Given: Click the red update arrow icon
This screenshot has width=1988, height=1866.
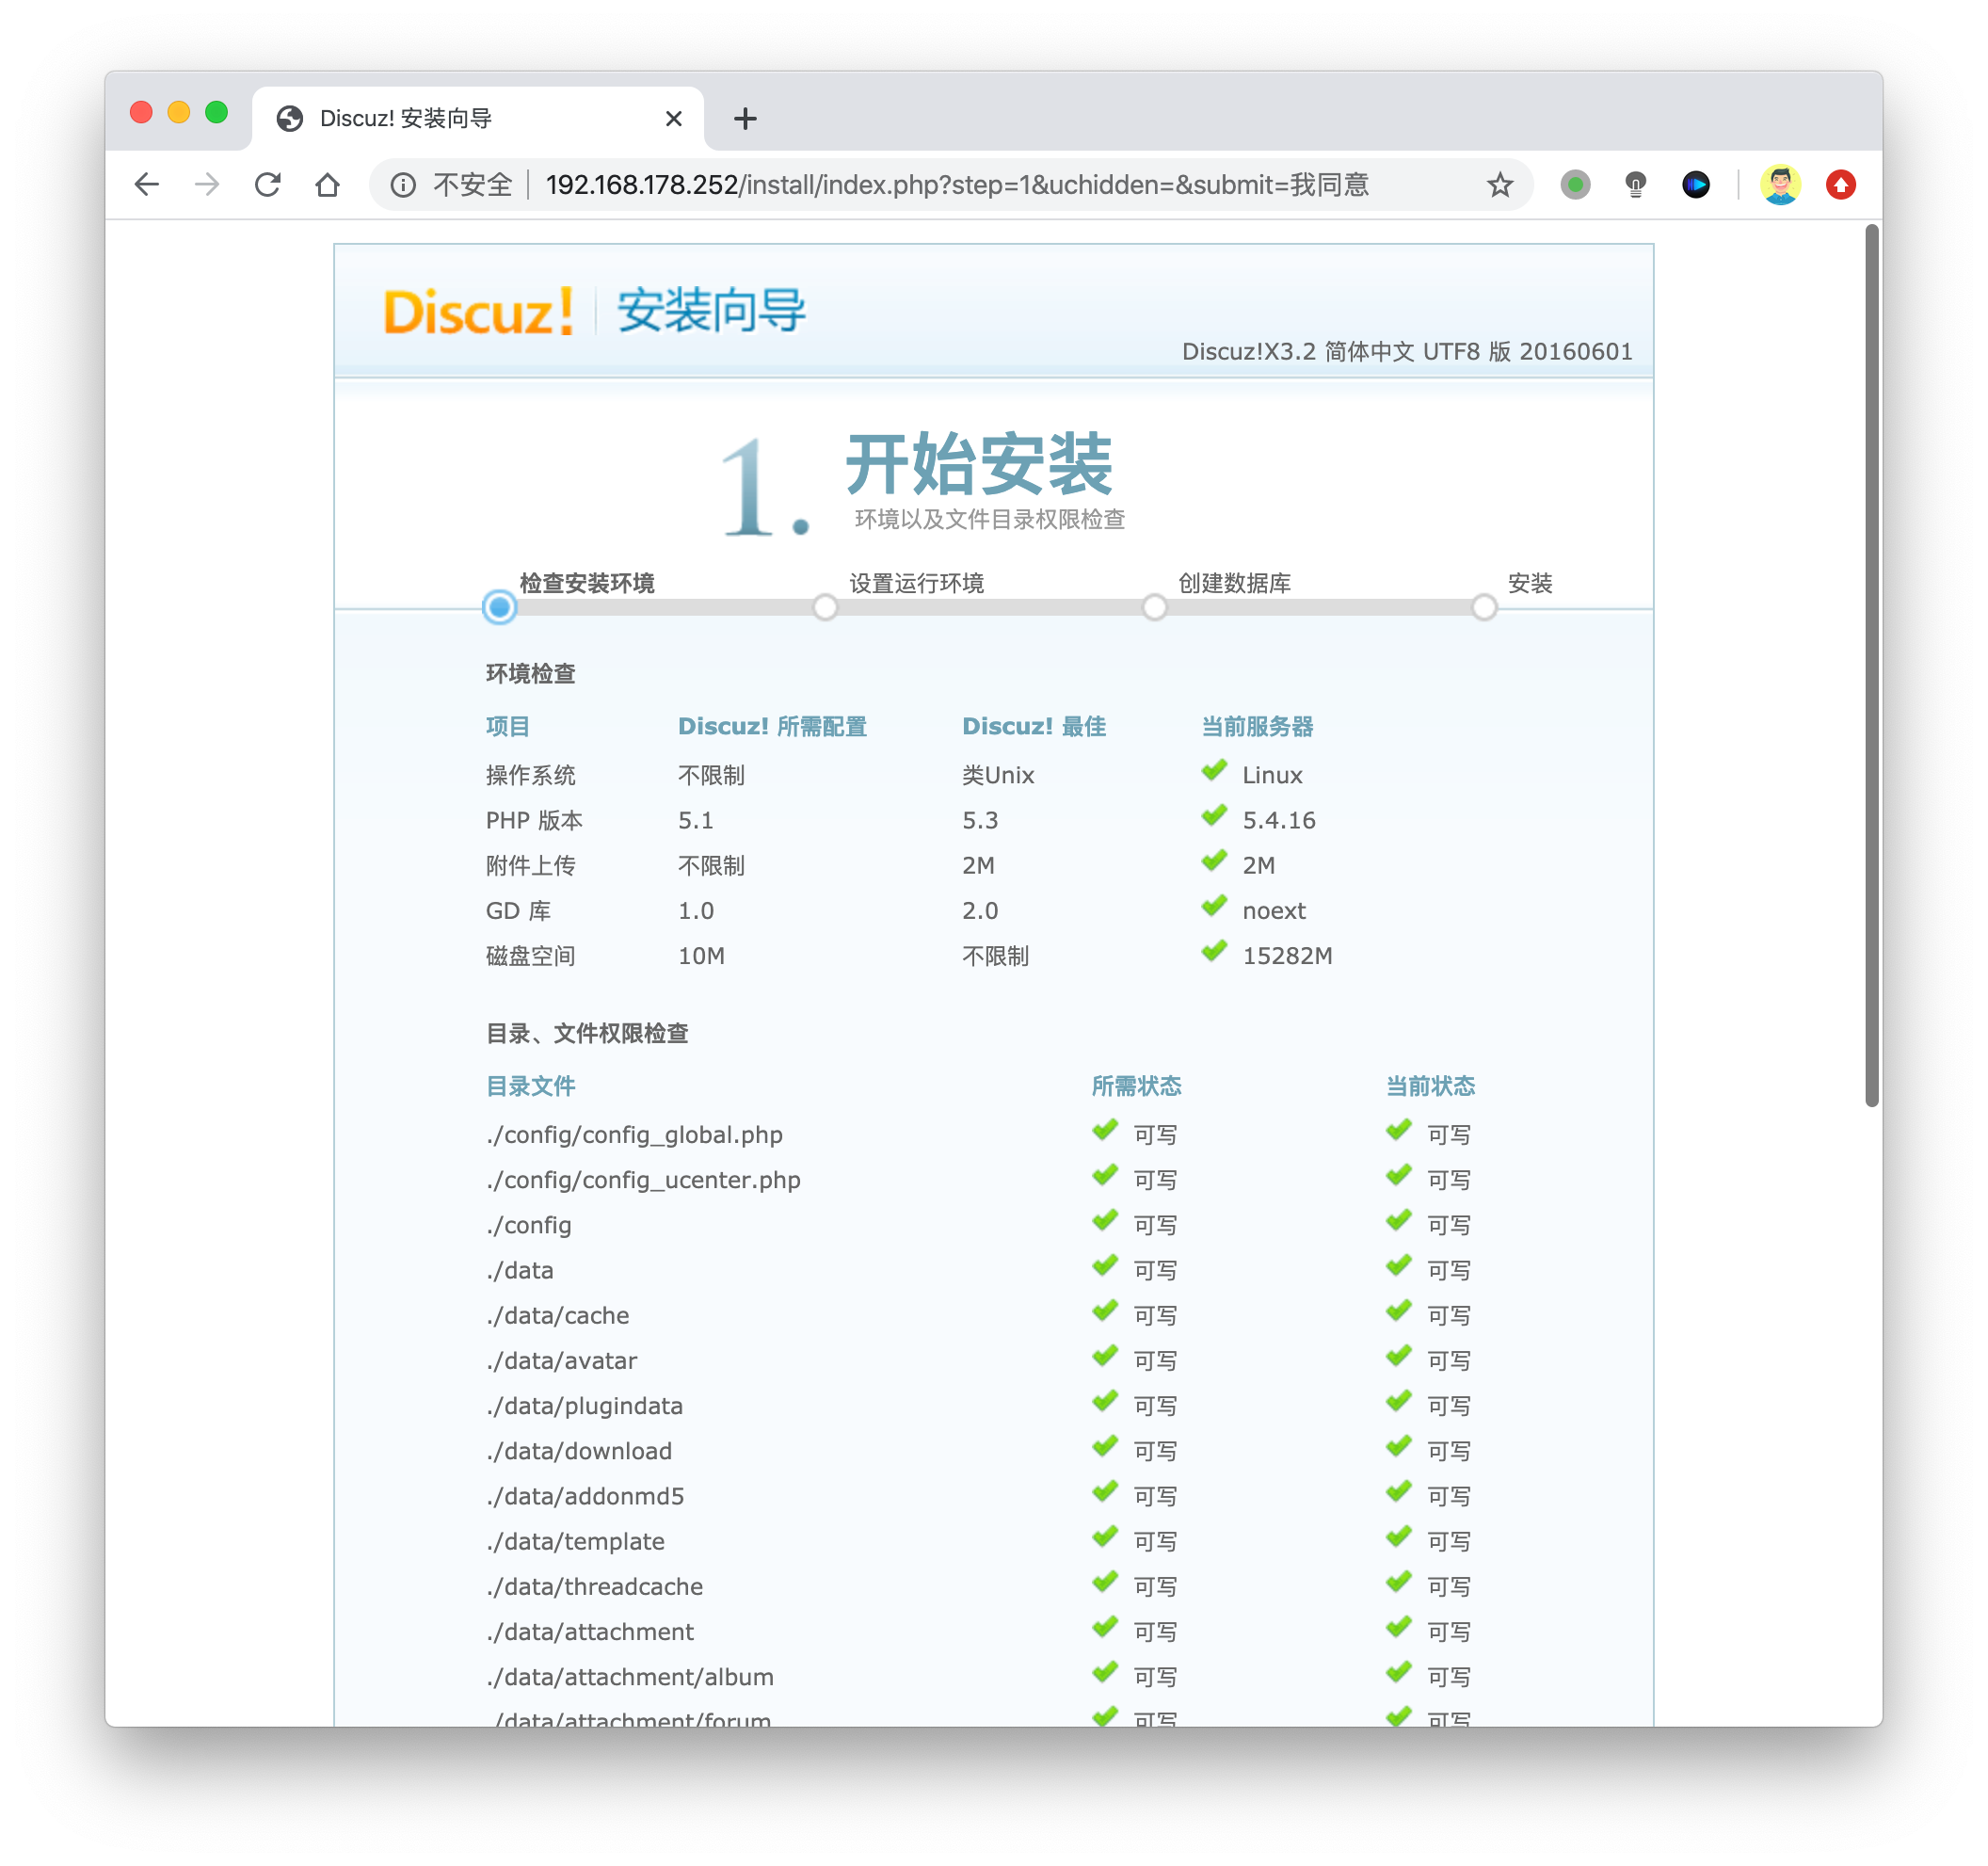Looking at the screenshot, I should (1840, 185).
